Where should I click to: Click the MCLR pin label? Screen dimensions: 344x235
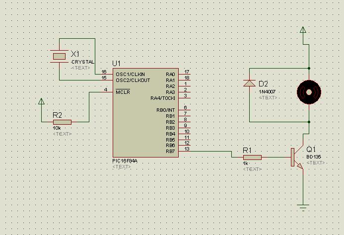[x=123, y=92]
